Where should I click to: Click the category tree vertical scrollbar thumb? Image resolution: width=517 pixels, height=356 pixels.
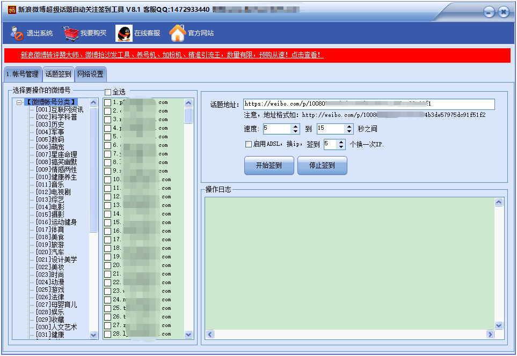pyautogui.click(x=93, y=169)
